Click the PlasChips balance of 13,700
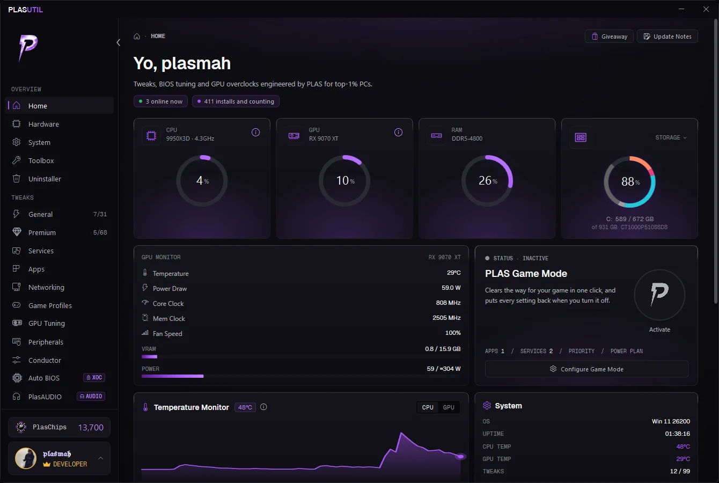The image size is (719, 483). [x=91, y=428]
